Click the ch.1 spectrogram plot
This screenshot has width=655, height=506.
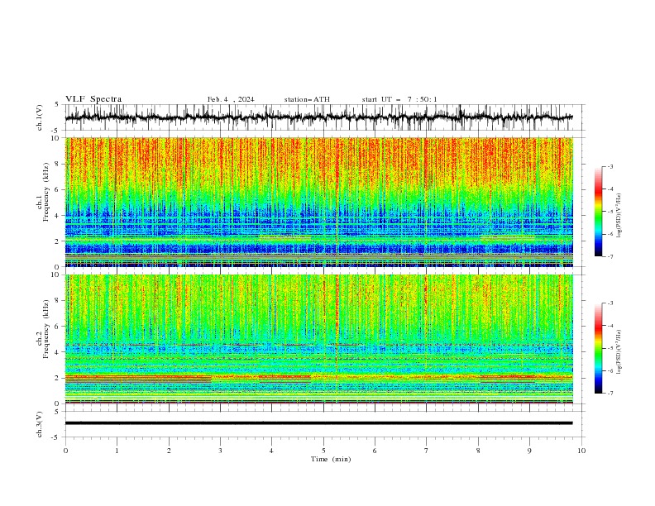319,202
